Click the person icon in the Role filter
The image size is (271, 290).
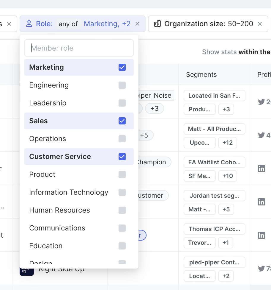(29, 24)
